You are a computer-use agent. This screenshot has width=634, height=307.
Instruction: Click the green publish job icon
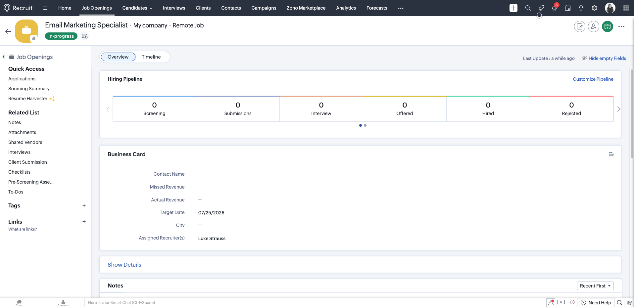(x=608, y=26)
